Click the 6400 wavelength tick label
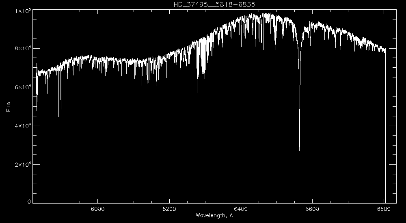 241,209
